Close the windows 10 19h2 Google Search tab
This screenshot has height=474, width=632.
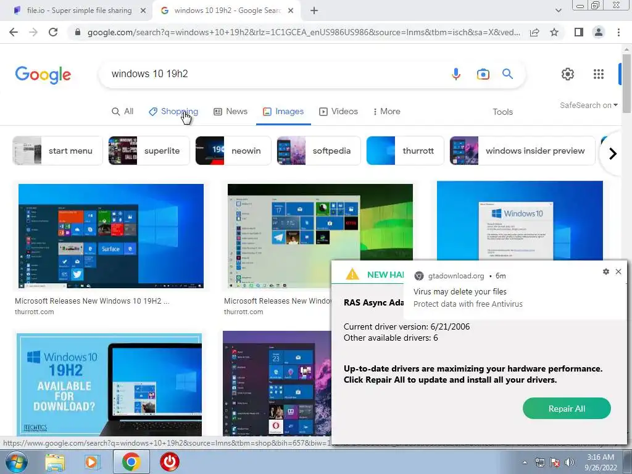(x=291, y=10)
